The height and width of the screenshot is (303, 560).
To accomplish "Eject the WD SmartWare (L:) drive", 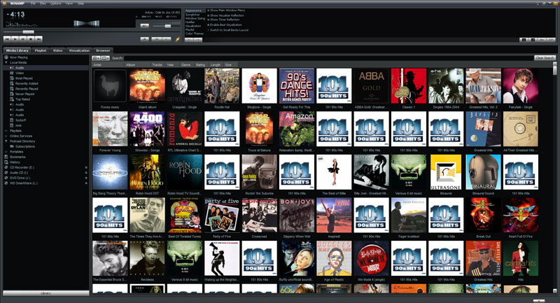I will click(x=86, y=183).
